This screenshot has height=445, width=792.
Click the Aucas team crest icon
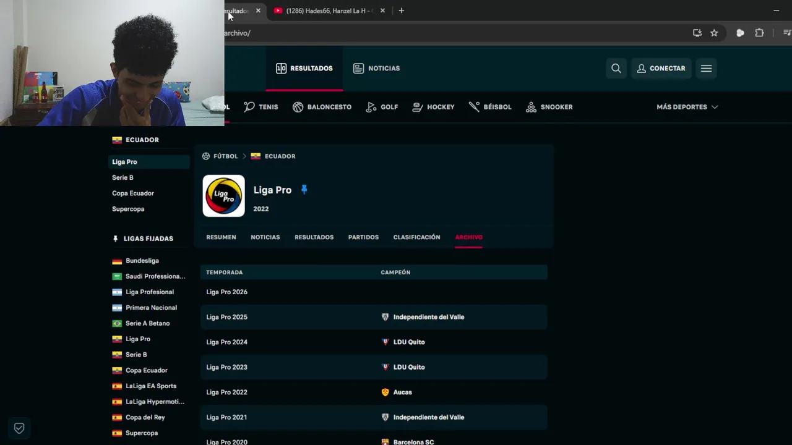coord(385,392)
